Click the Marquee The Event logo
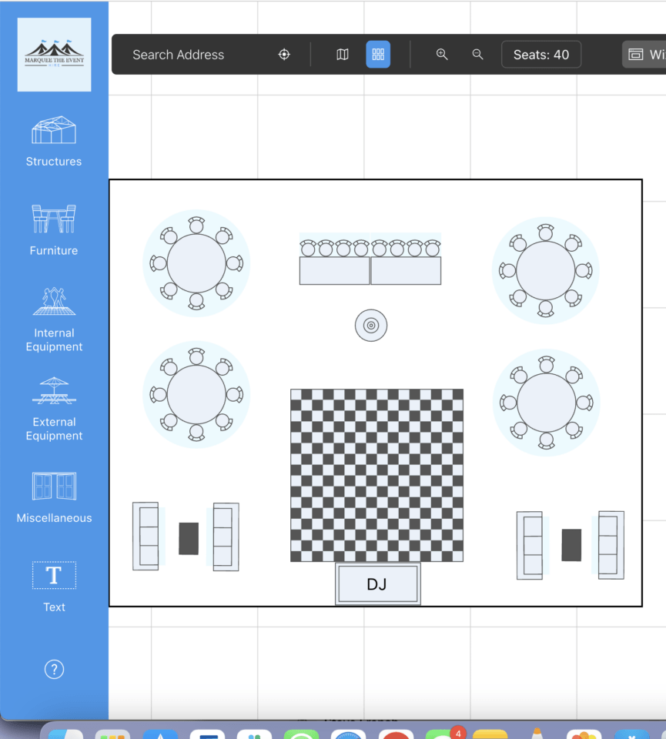 coord(54,55)
